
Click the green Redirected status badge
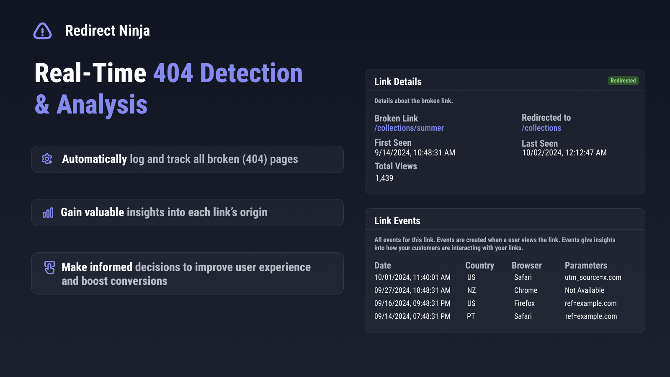pos(623,80)
